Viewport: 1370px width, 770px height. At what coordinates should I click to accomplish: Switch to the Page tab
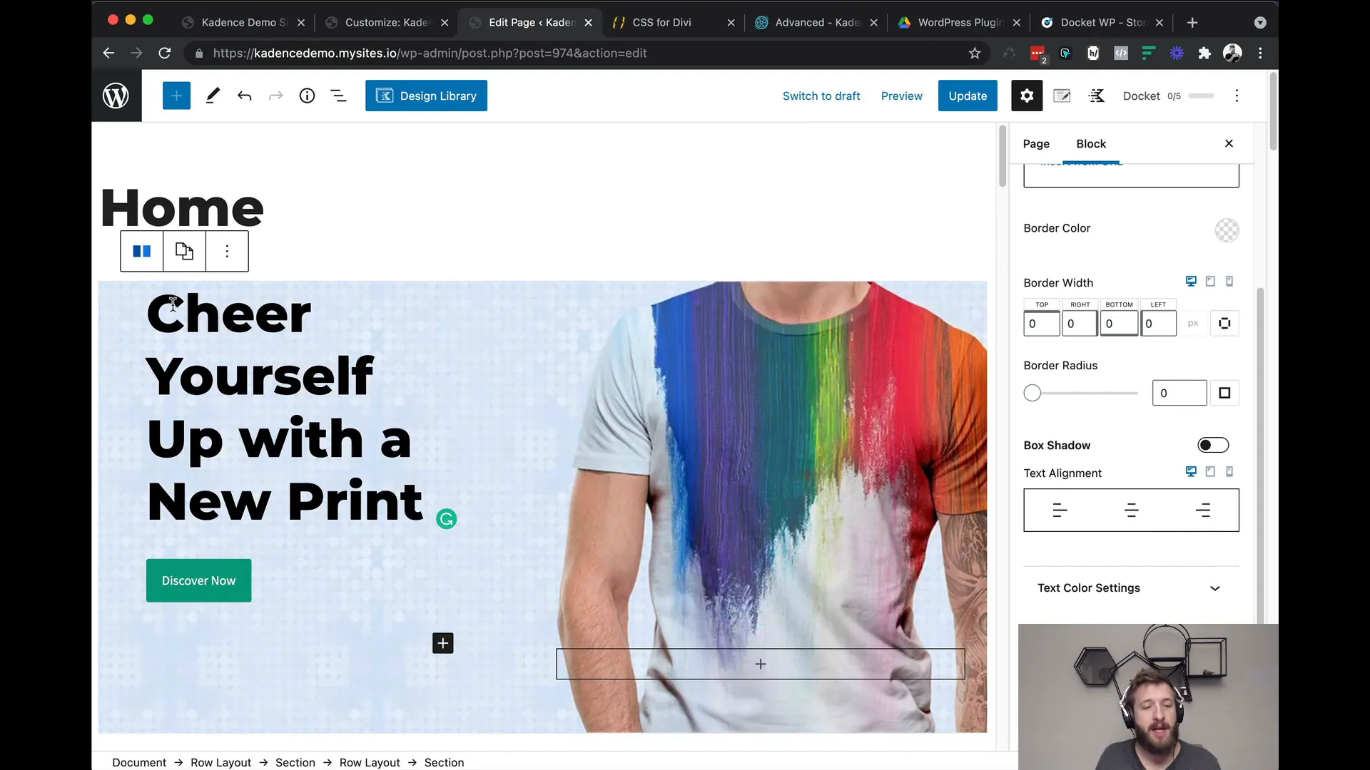coord(1036,143)
